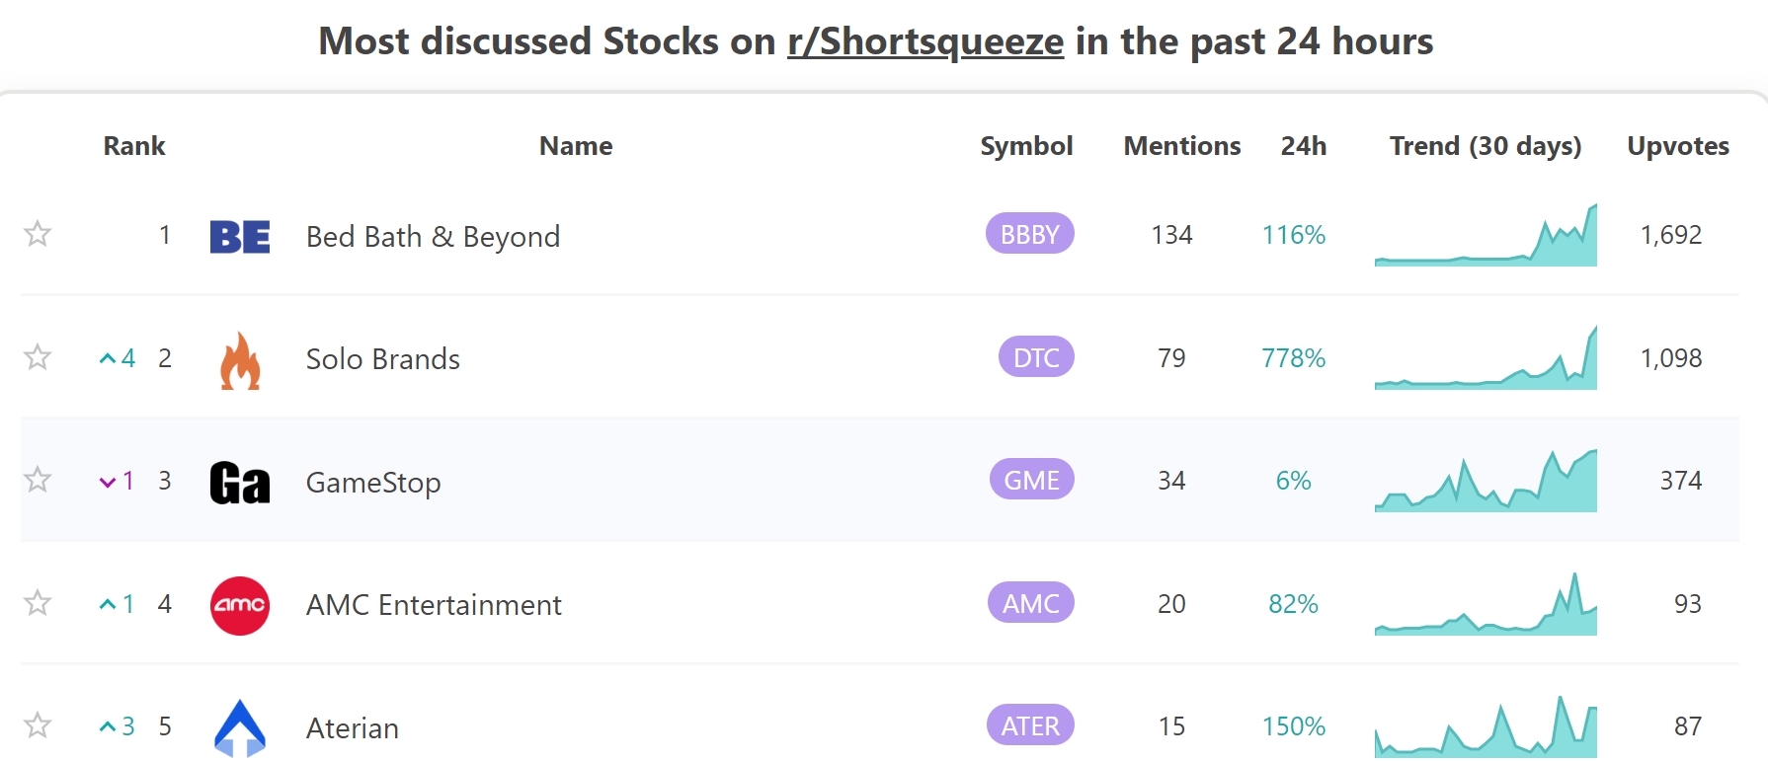1768x761 pixels.
Task: Add AMC Entertainment to favorites with star
Action: [x=38, y=603]
